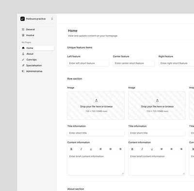
Task: Focus the left short feature field
Action: (88, 63)
